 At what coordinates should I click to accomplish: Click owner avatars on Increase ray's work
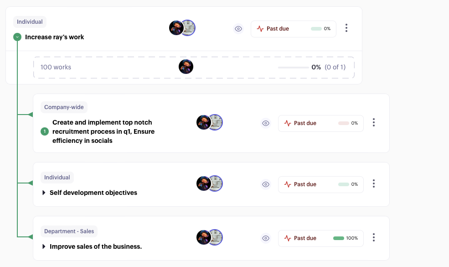coord(182,28)
